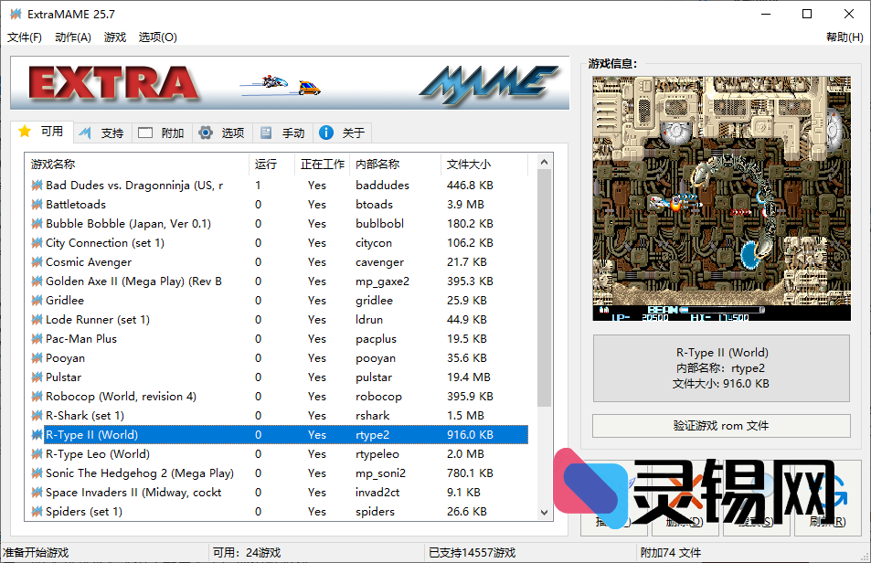871x563 pixels.
Task: Click the info icon on the 关于 tab
Action: pyautogui.click(x=326, y=133)
